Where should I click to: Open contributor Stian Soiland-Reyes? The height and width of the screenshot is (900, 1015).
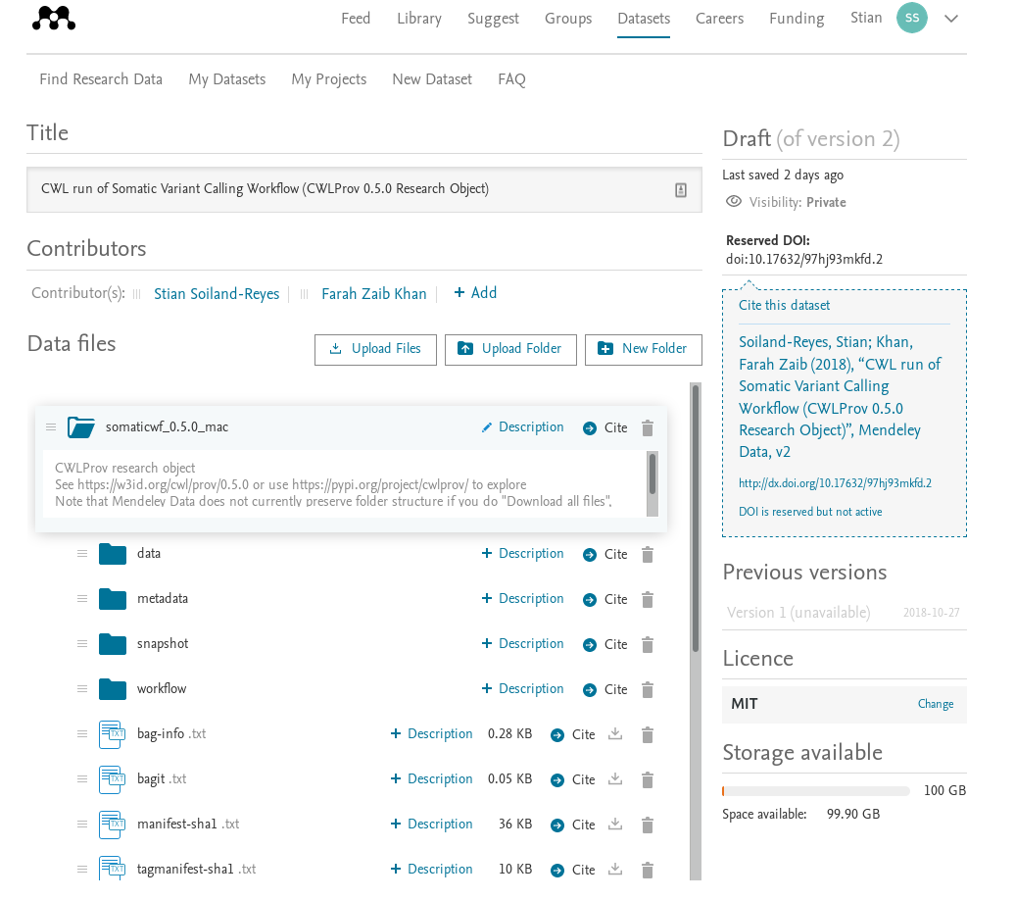pos(217,293)
